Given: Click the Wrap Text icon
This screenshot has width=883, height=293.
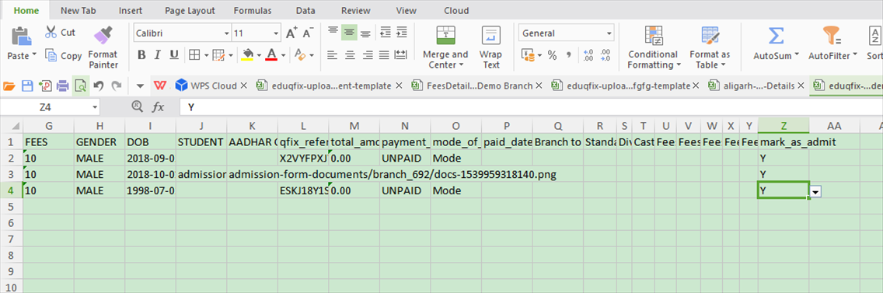Looking at the screenshot, I should tap(491, 36).
